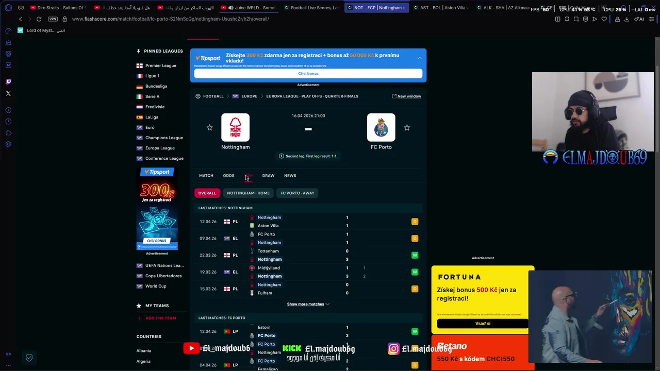Click the Europe breadcrumb

[249, 96]
